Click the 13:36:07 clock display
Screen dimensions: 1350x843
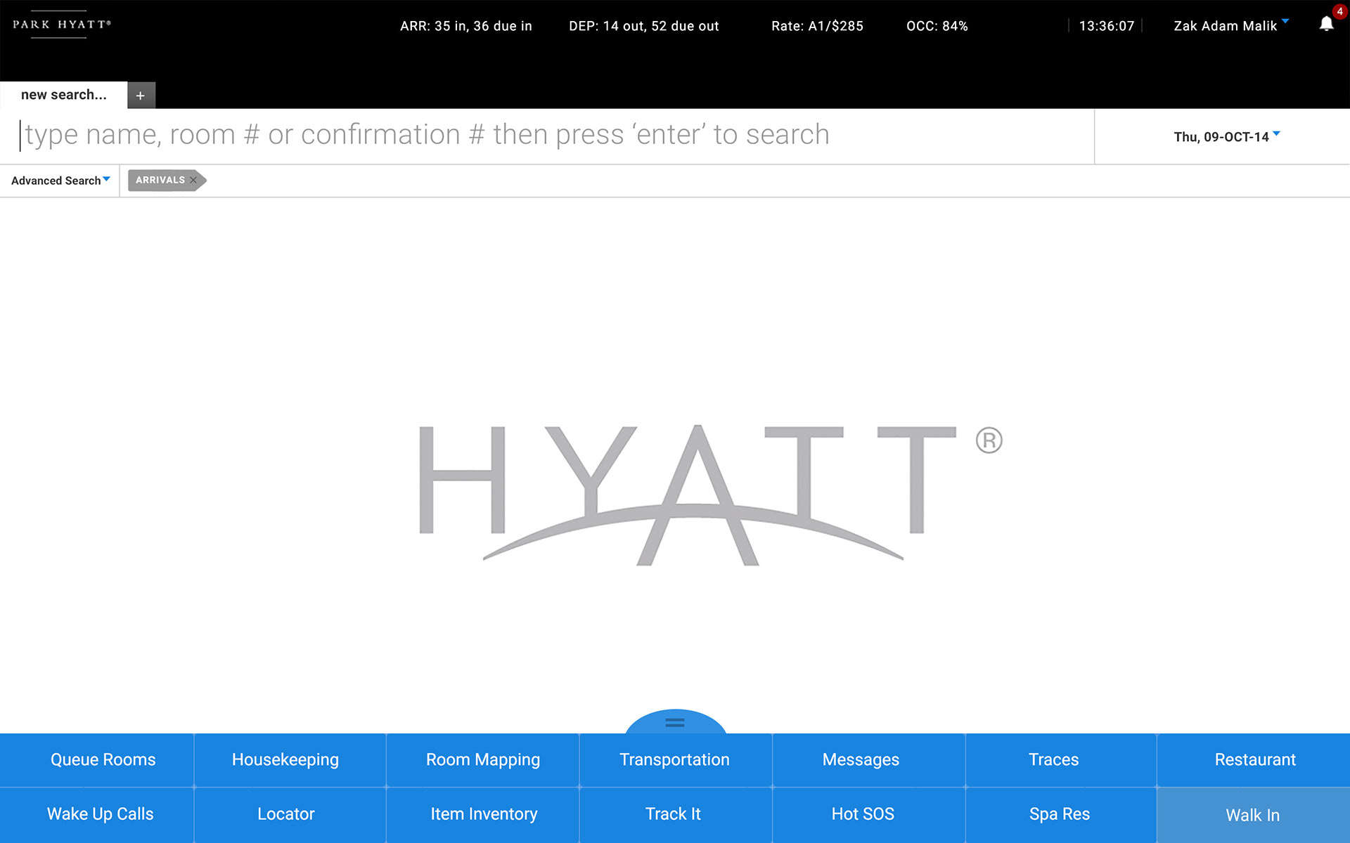[x=1107, y=26]
